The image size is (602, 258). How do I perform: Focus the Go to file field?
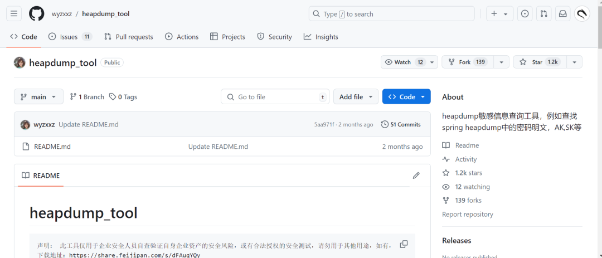(x=275, y=97)
